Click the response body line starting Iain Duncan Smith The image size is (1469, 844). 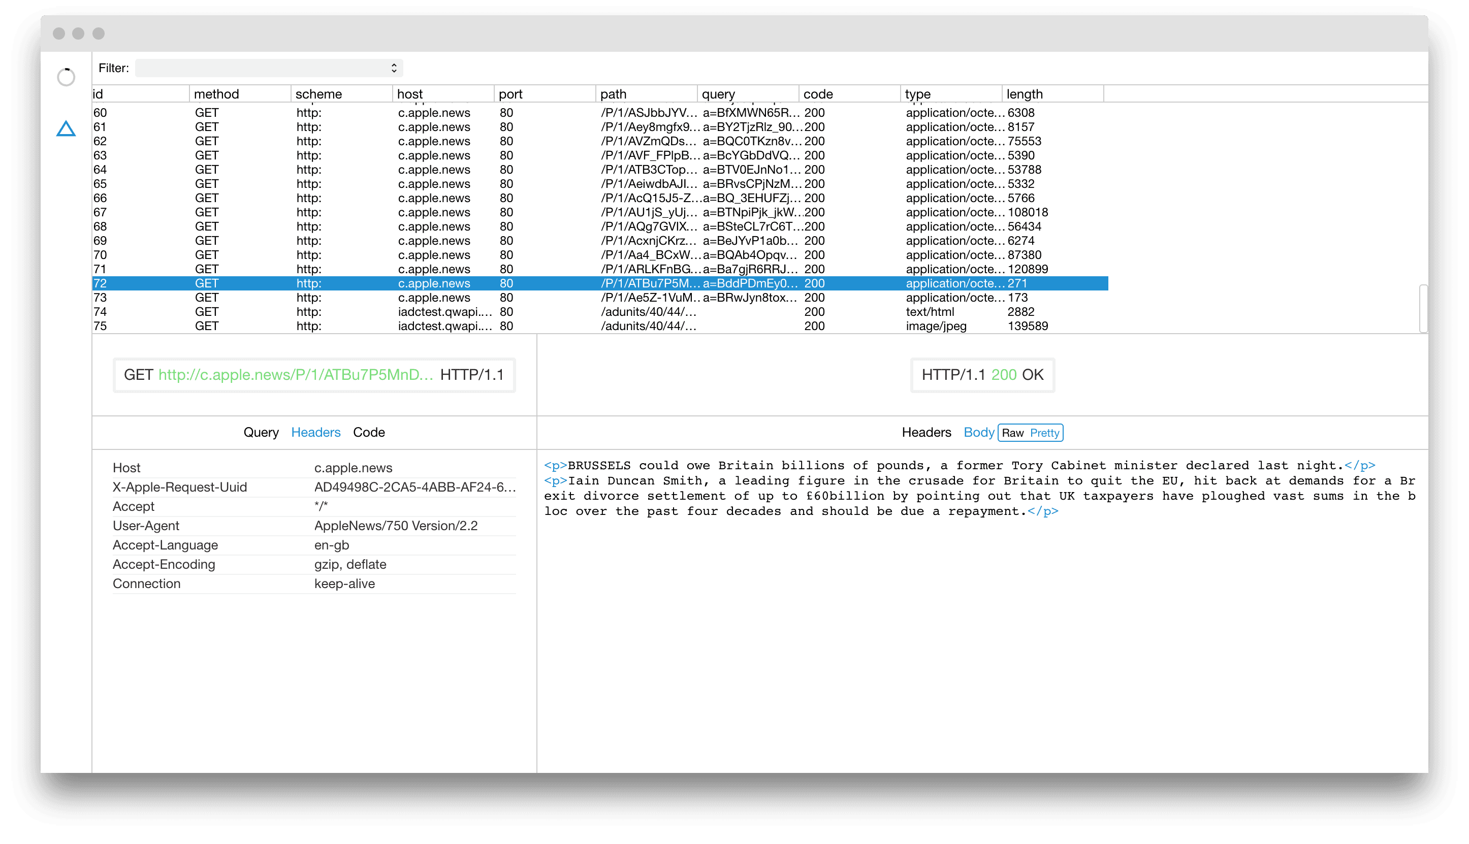pos(980,496)
